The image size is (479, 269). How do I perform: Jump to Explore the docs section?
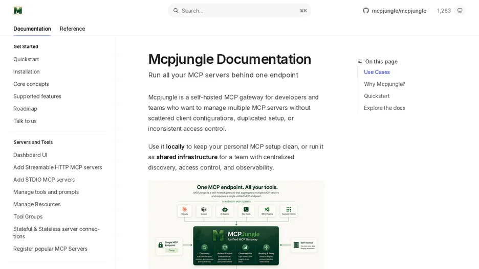[384, 108]
